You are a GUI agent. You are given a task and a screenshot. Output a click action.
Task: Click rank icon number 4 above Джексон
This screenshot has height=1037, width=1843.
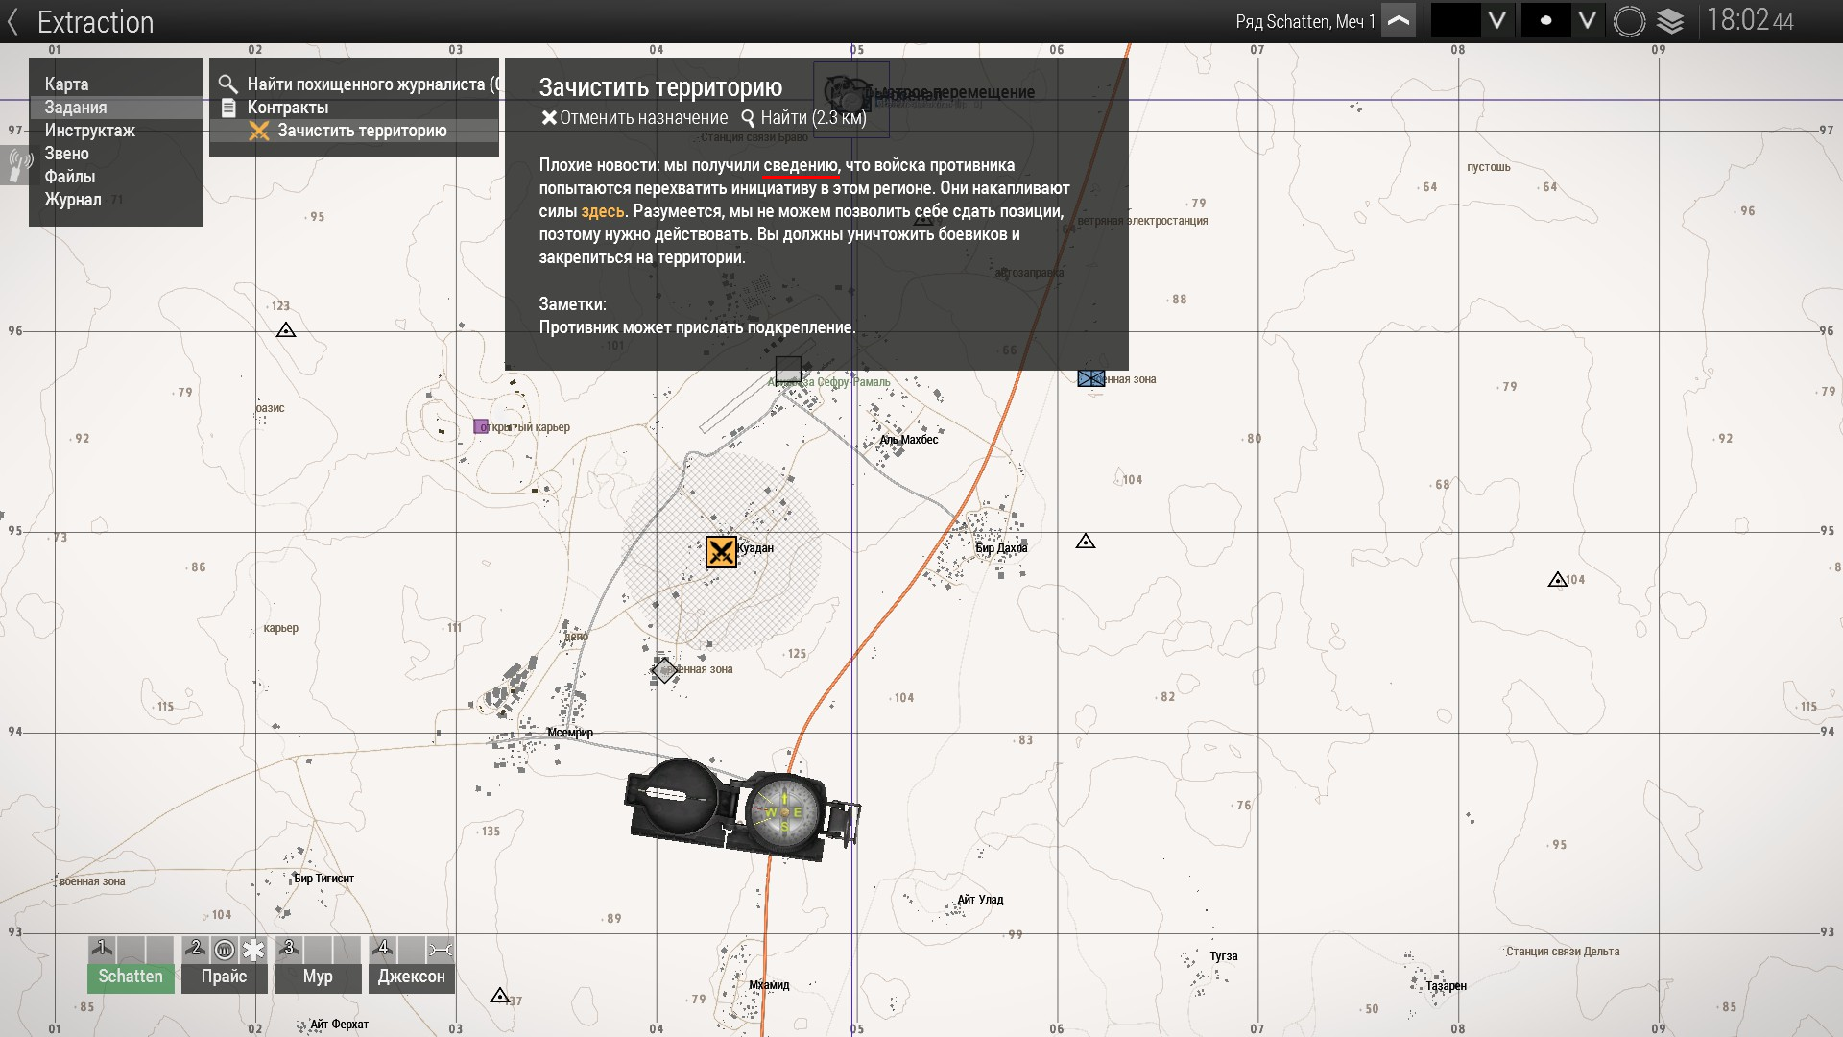[383, 949]
